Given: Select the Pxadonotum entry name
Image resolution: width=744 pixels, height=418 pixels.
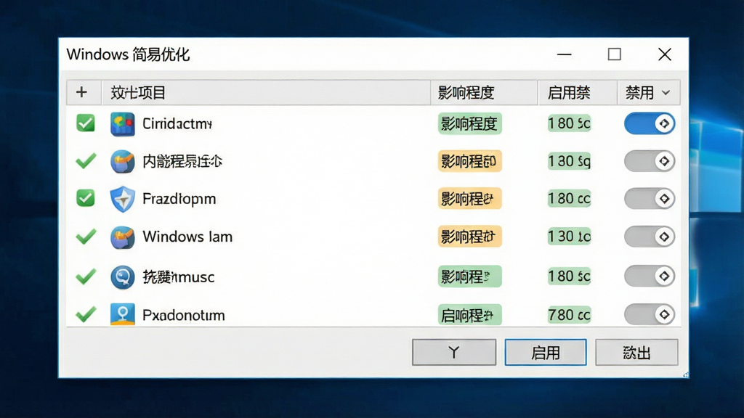Looking at the screenshot, I should point(184,315).
